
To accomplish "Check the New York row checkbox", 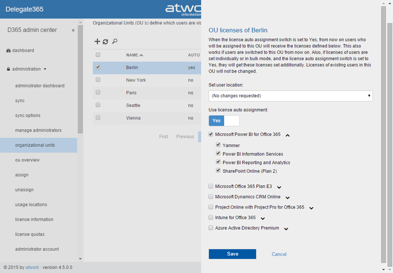I will pos(98,79).
